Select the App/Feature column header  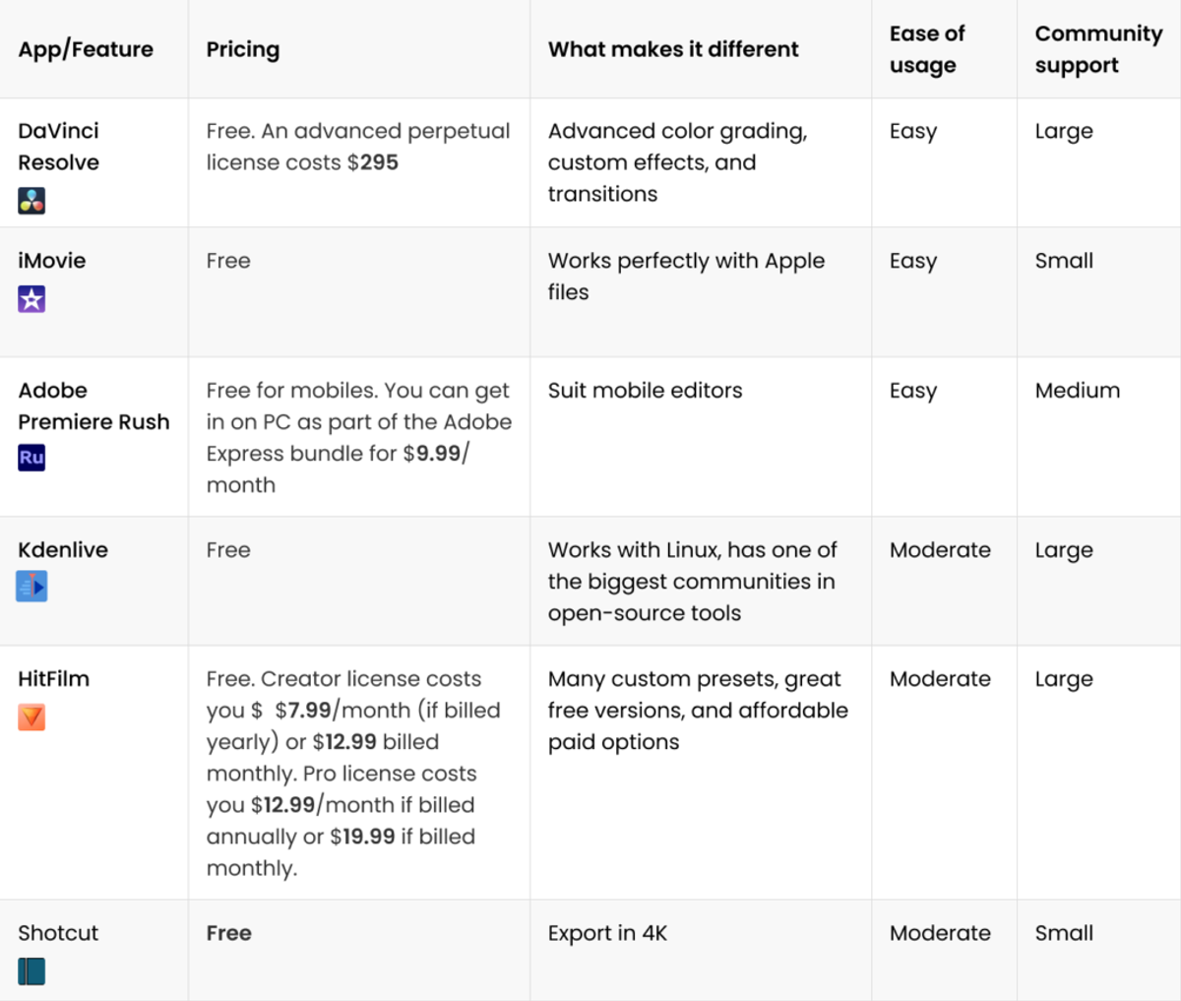coord(86,49)
